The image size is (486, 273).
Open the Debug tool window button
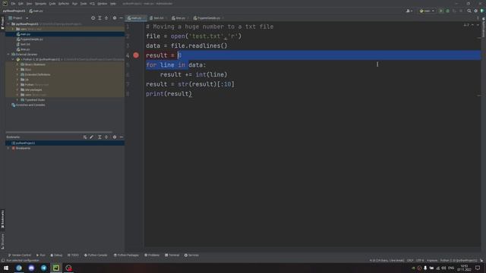(x=56, y=255)
